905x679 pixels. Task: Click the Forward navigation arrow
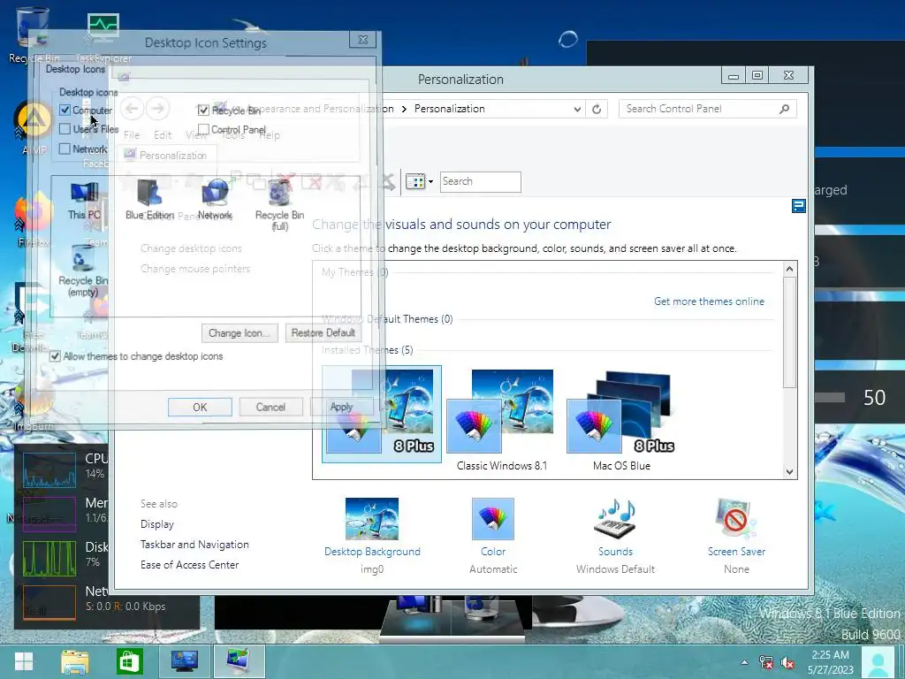(x=157, y=108)
